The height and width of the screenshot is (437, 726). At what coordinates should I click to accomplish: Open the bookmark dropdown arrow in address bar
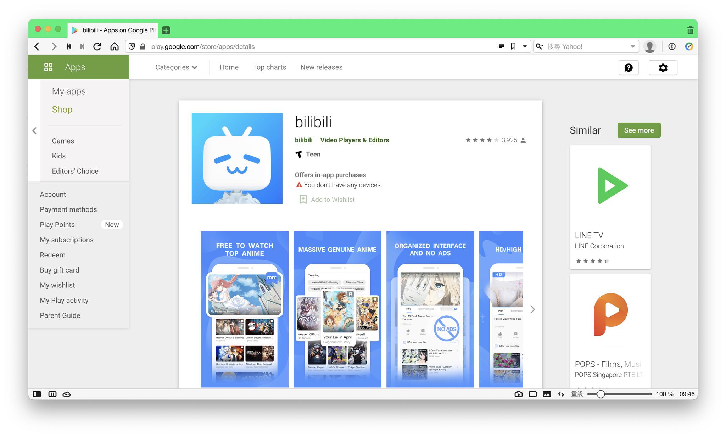pyautogui.click(x=525, y=46)
